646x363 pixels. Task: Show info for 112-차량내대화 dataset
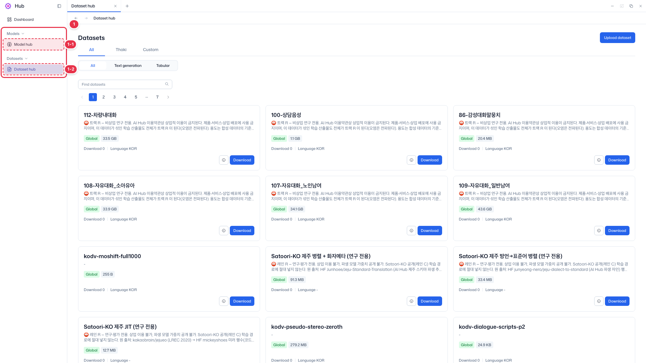[x=224, y=160]
